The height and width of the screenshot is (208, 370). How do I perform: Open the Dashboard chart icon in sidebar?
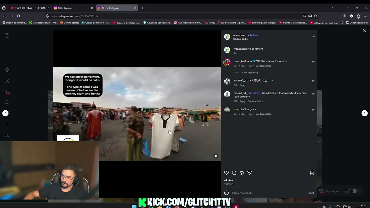click(7, 135)
